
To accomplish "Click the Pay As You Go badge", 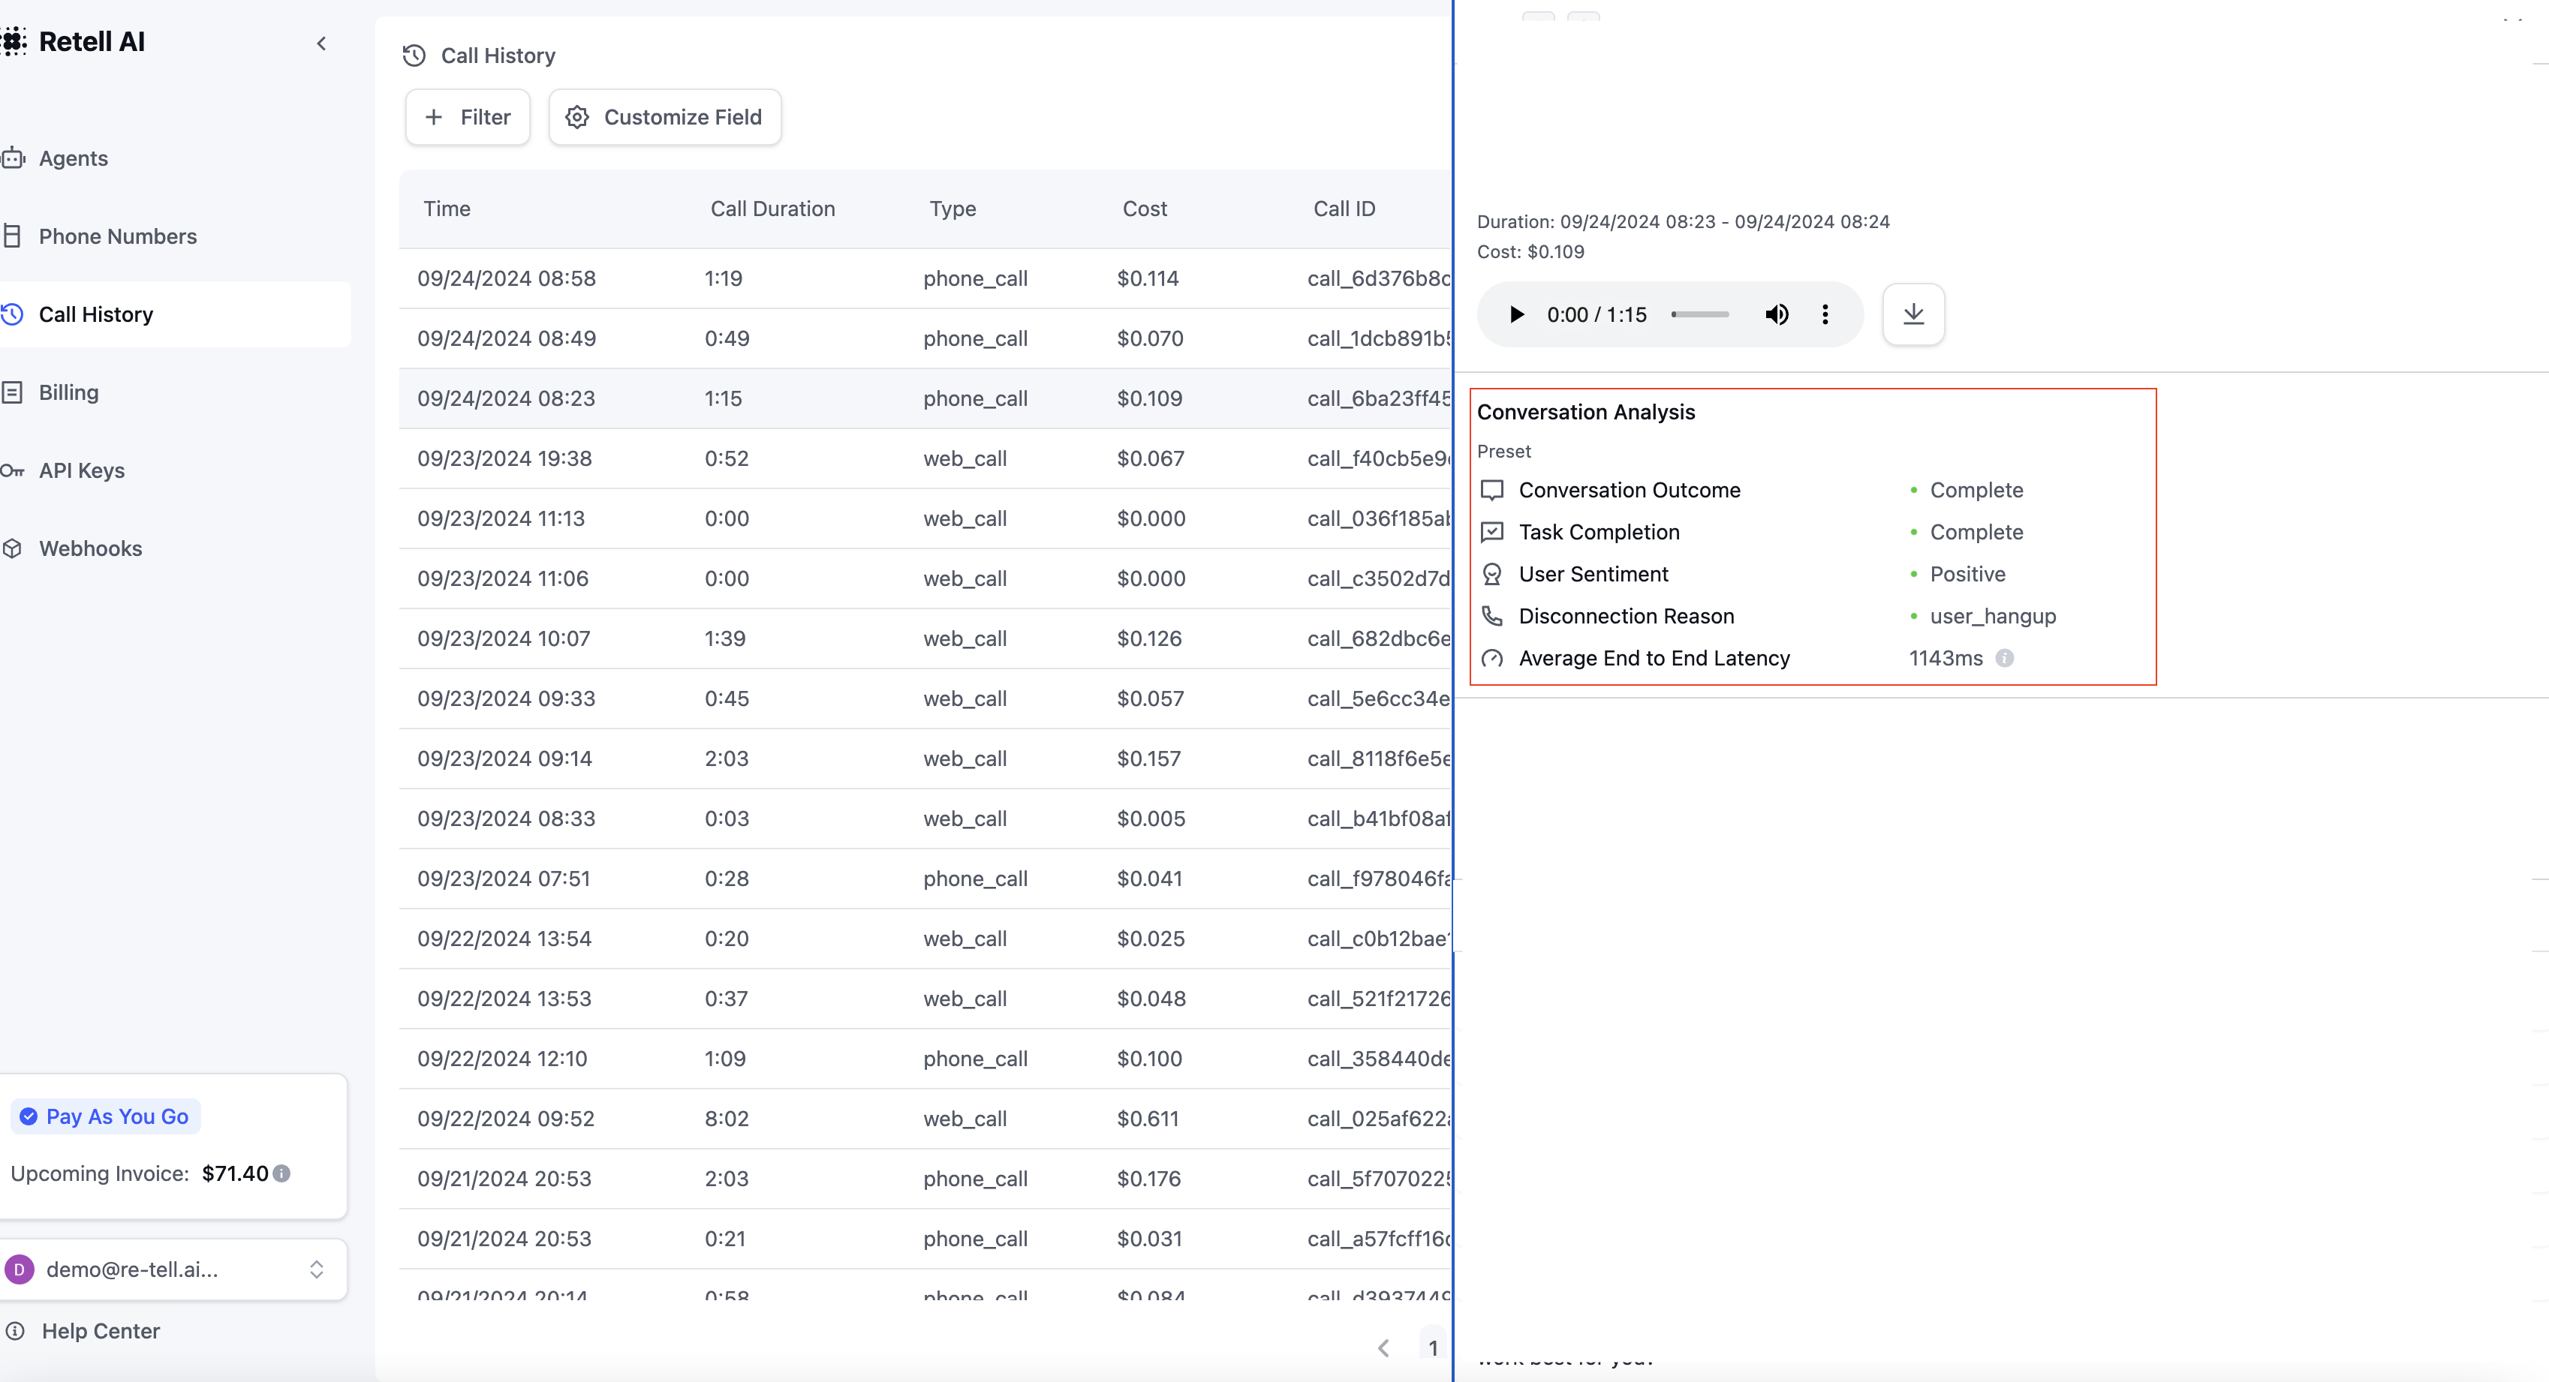I will click(x=105, y=1116).
